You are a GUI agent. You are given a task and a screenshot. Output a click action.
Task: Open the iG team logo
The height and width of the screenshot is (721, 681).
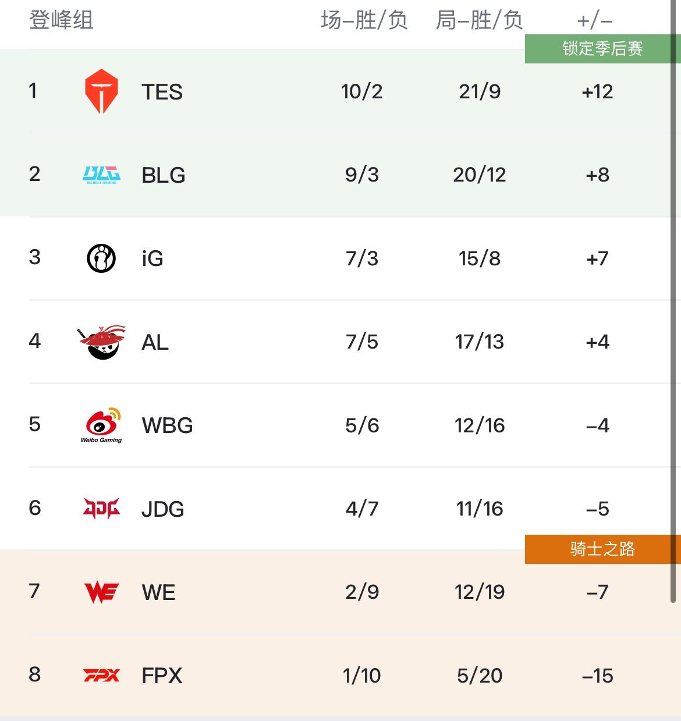tap(101, 258)
